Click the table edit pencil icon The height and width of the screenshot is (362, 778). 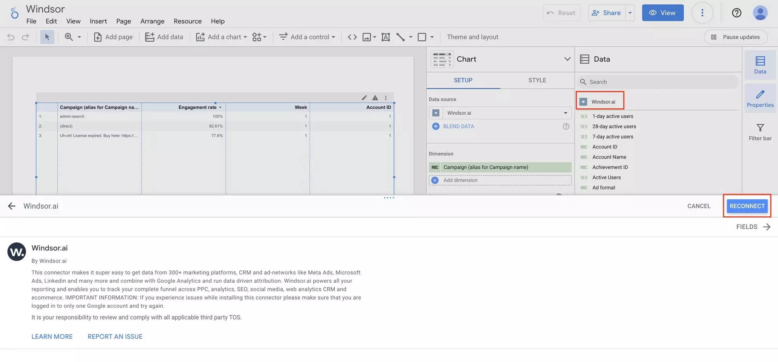point(364,98)
